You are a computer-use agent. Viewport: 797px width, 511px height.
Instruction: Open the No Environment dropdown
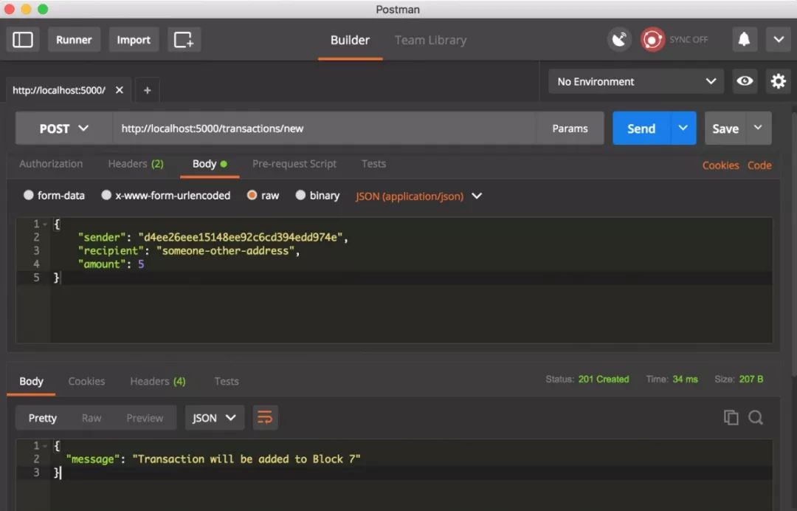coord(636,81)
